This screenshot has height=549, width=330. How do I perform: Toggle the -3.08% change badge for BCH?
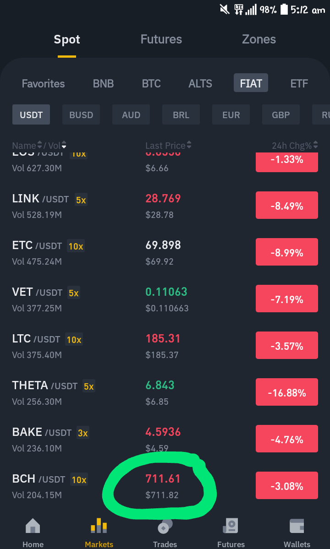[x=287, y=485]
